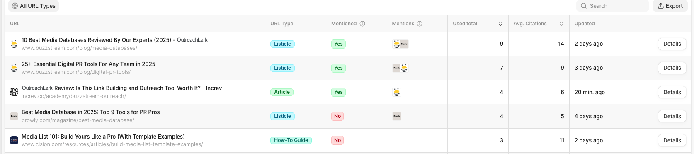The width and height of the screenshot is (694, 154).
Task: Click inside the Search input field
Action: click(613, 6)
